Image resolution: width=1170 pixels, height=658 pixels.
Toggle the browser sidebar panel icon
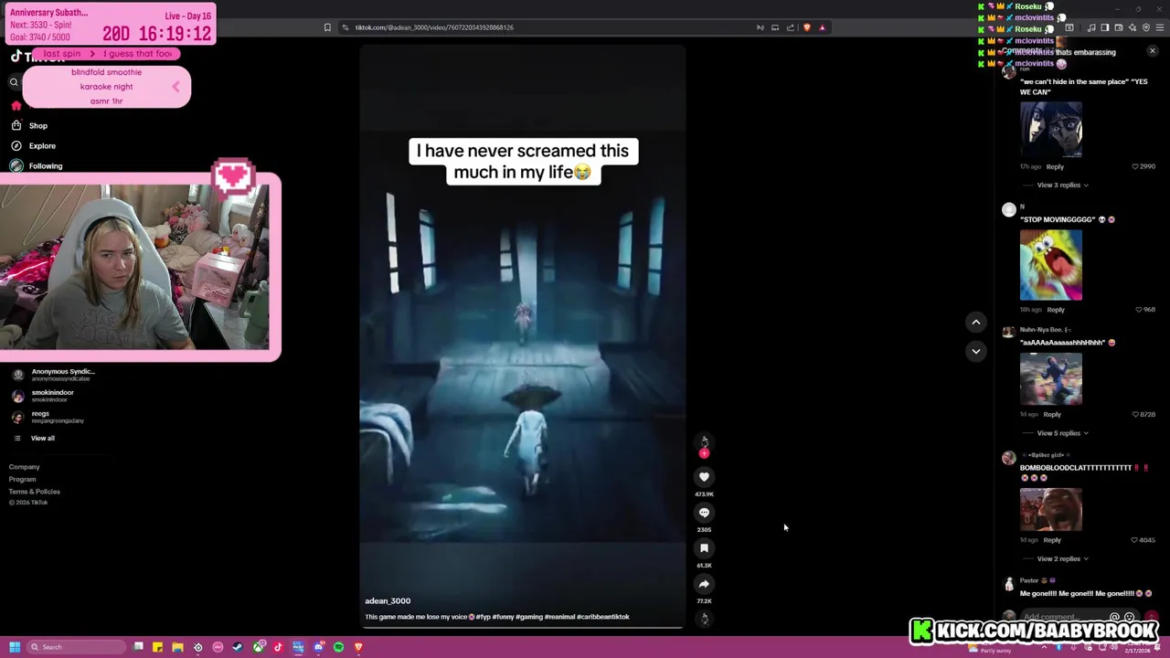click(x=1105, y=27)
